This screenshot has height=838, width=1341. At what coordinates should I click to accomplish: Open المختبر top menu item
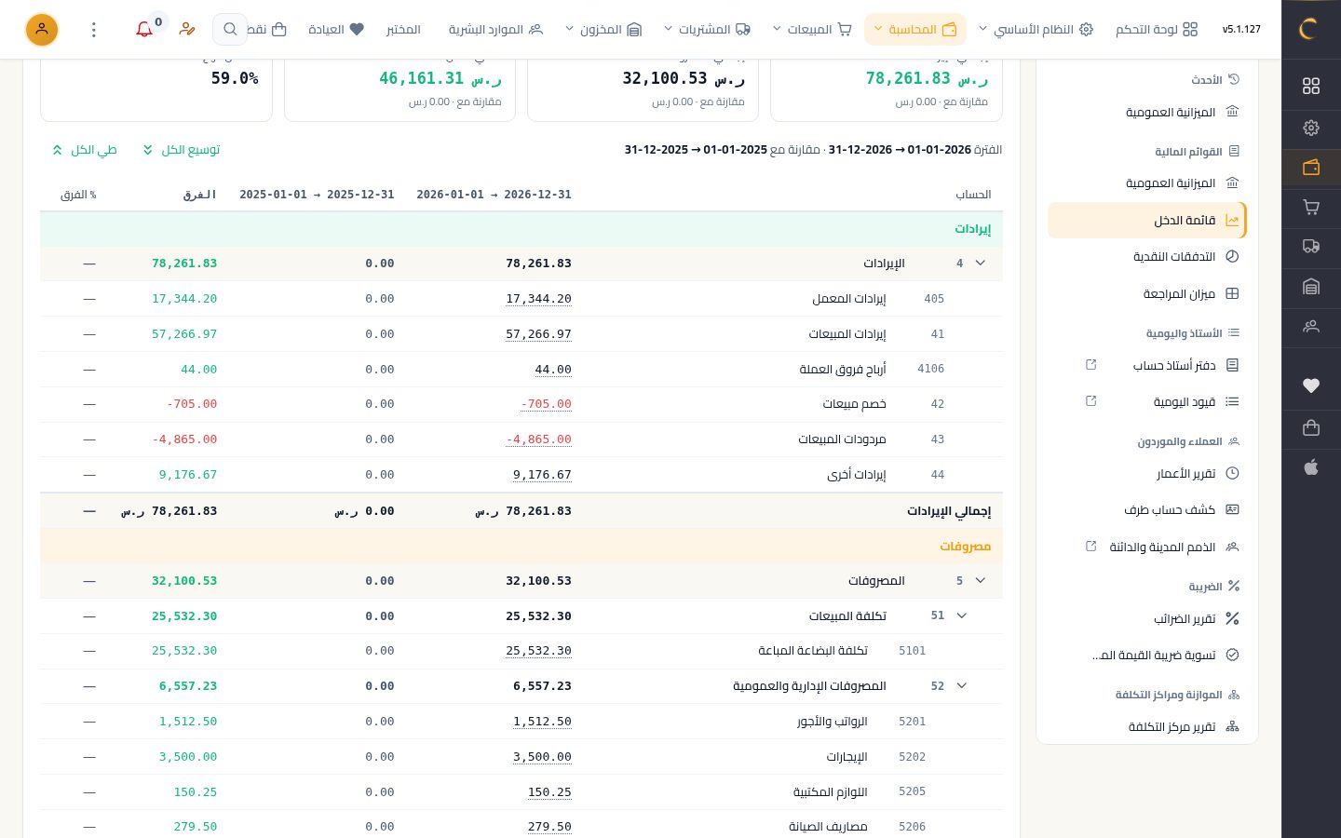pyautogui.click(x=403, y=30)
